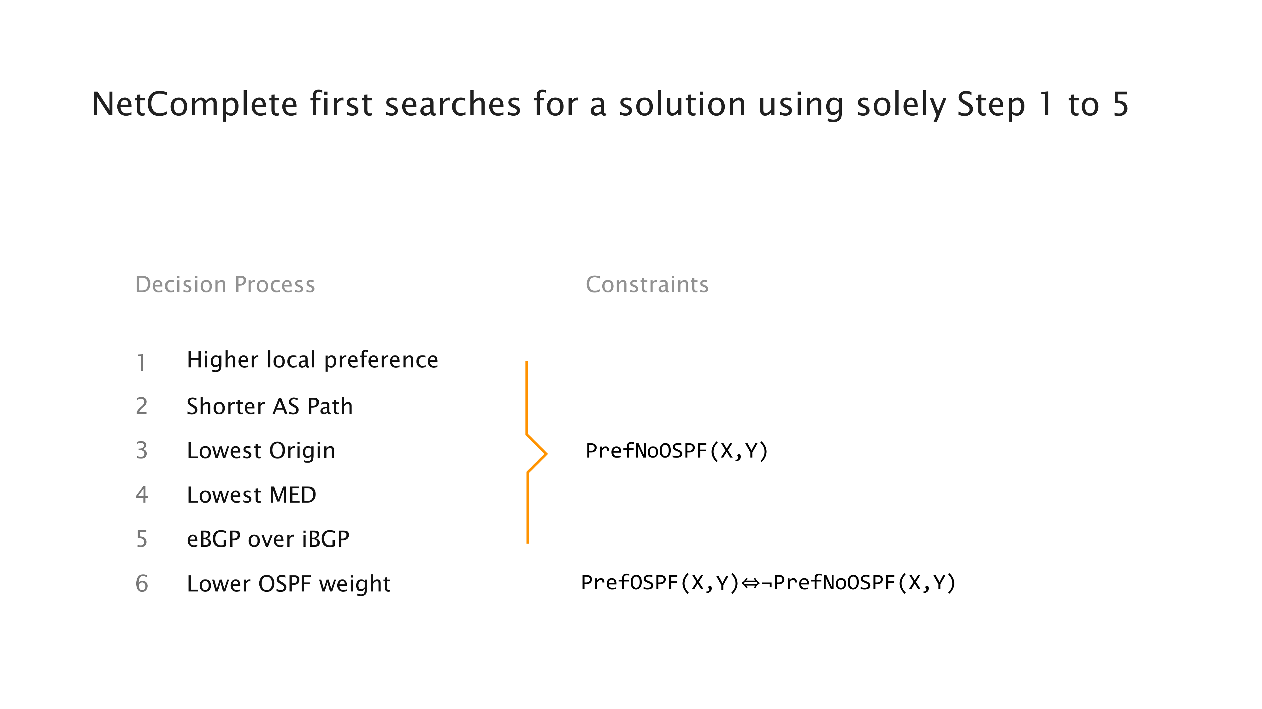Click 'Step 1 to 5' in slide title
Viewport: 1262px width, 709px height.
click(1042, 104)
